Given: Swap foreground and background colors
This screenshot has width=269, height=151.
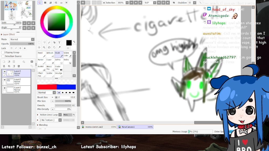Looking at the screenshot, I should (x=74, y=42).
